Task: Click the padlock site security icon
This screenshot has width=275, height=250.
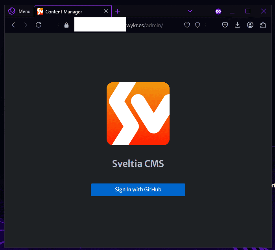Action: 66,25
